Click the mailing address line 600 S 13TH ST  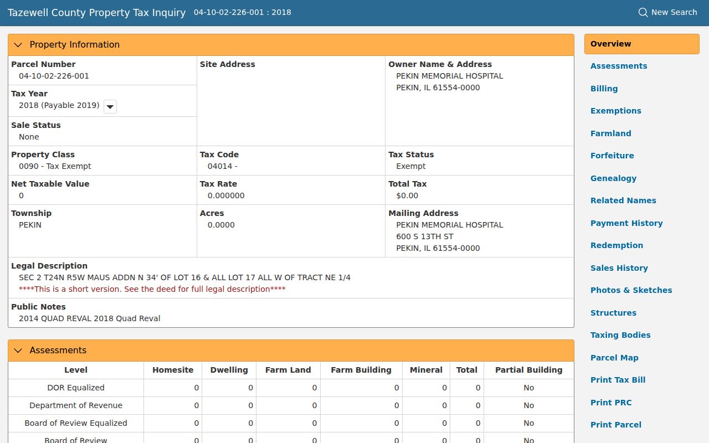tap(425, 236)
